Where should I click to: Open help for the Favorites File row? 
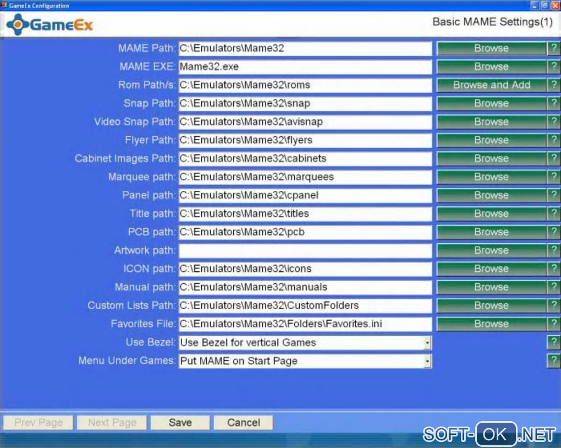554,324
